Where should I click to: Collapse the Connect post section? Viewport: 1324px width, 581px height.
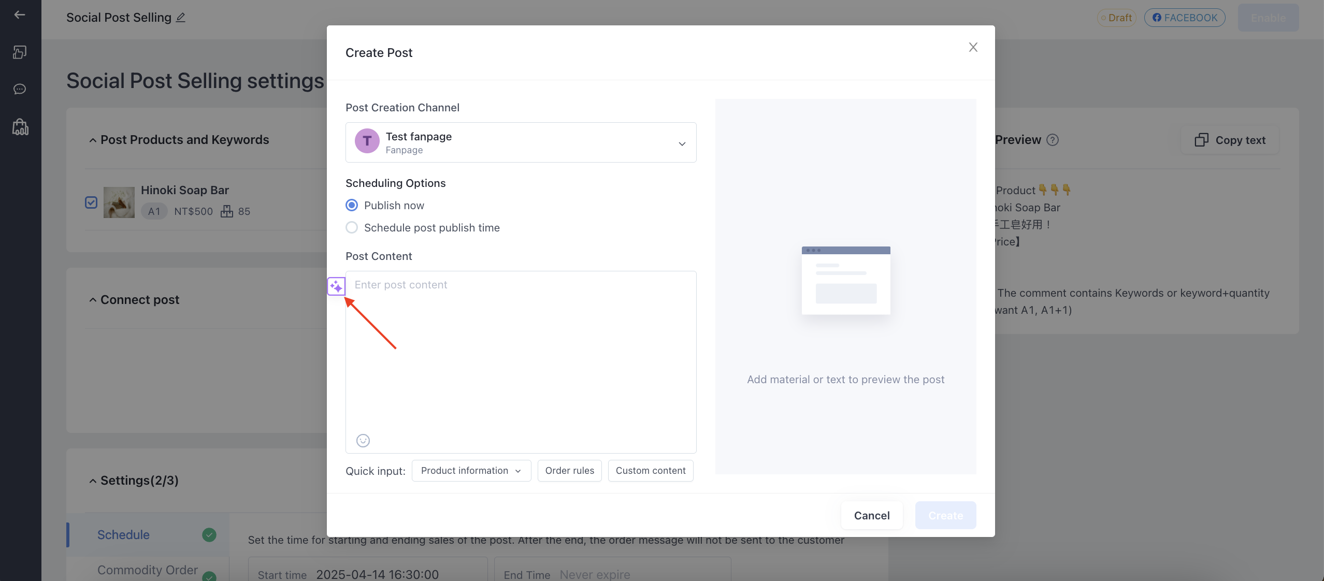pyautogui.click(x=93, y=300)
